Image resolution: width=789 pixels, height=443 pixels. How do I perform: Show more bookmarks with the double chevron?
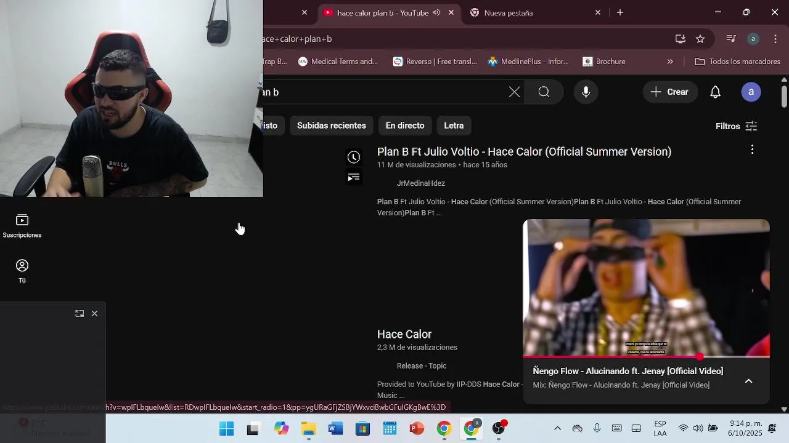pos(670,62)
